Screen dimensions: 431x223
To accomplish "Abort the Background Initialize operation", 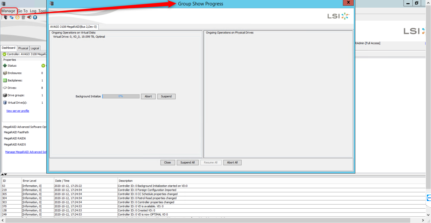I will (x=148, y=96).
